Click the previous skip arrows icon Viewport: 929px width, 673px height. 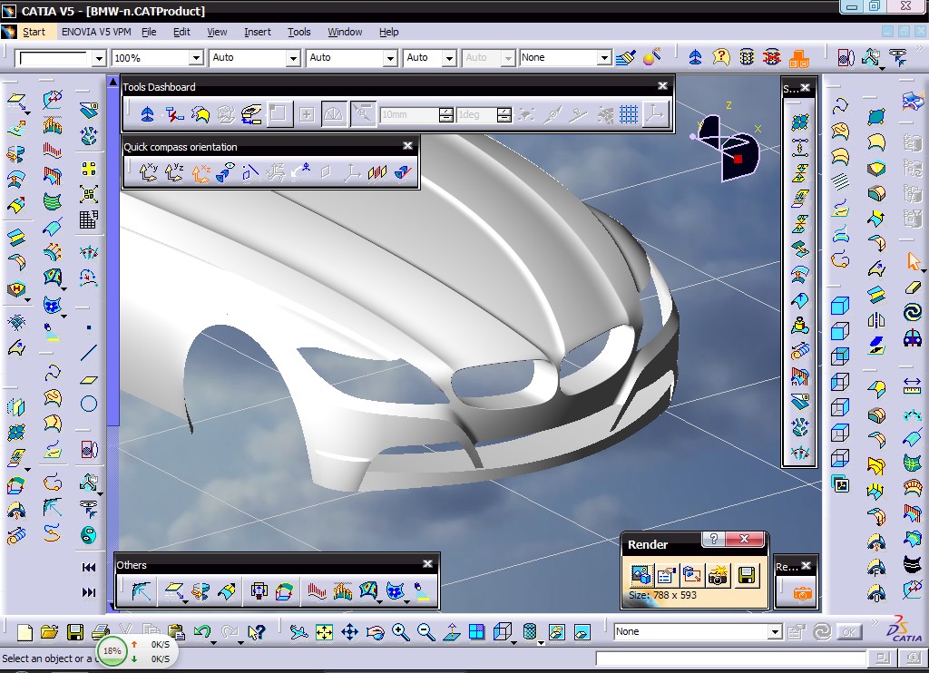click(89, 567)
